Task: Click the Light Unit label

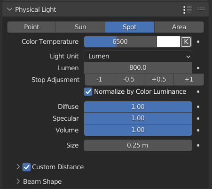Action: tap(64, 57)
